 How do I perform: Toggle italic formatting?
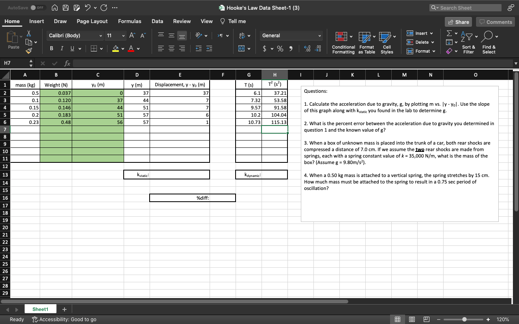click(x=61, y=48)
